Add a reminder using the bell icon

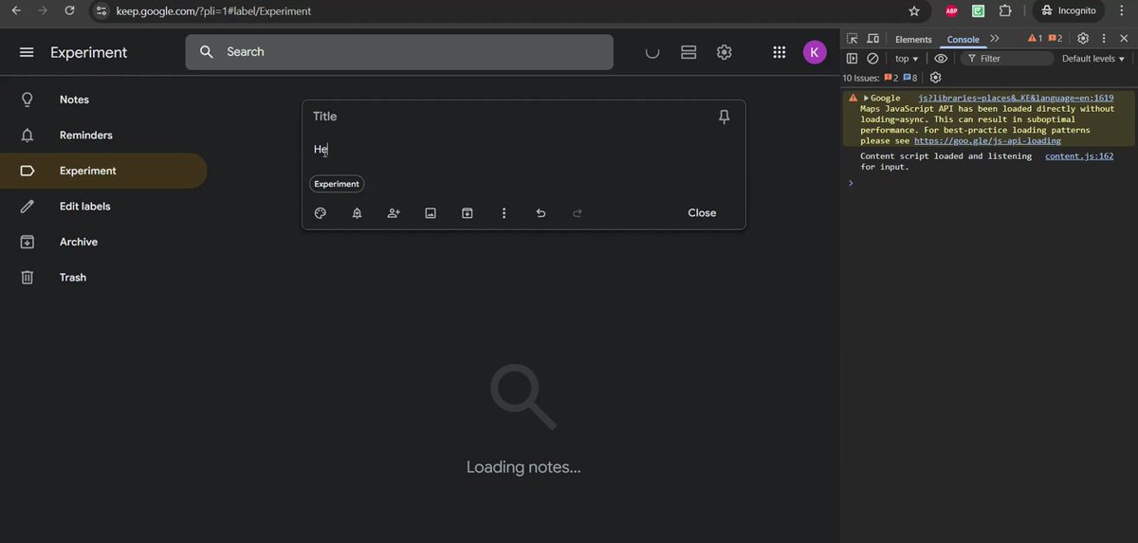pyautogui.click(x=358, y=213)
